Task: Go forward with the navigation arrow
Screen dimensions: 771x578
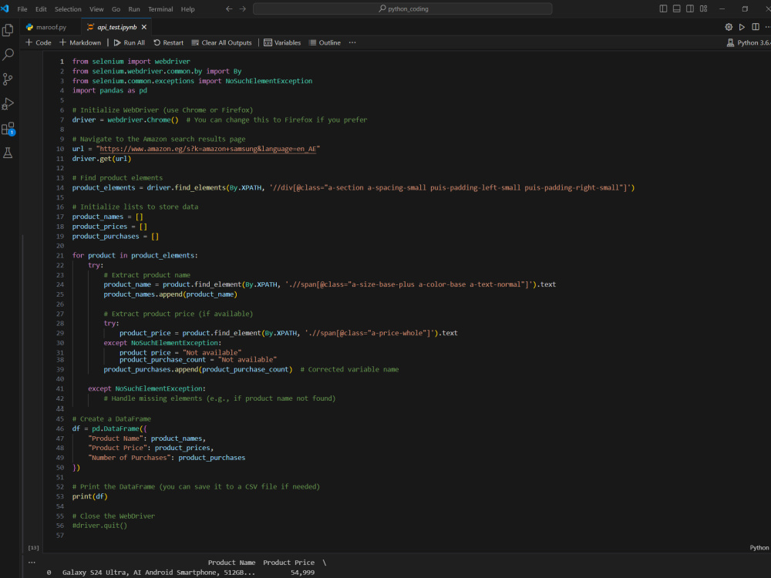Action: 242,8
